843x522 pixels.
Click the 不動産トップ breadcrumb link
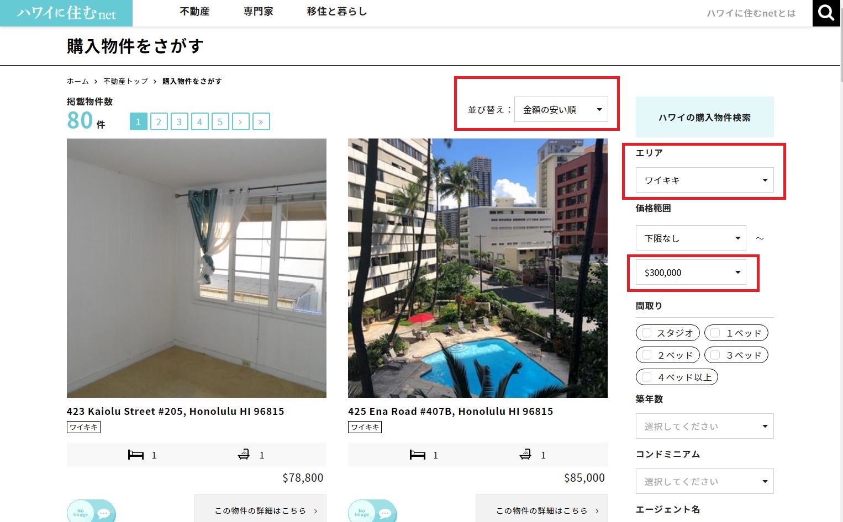[125, 81]
